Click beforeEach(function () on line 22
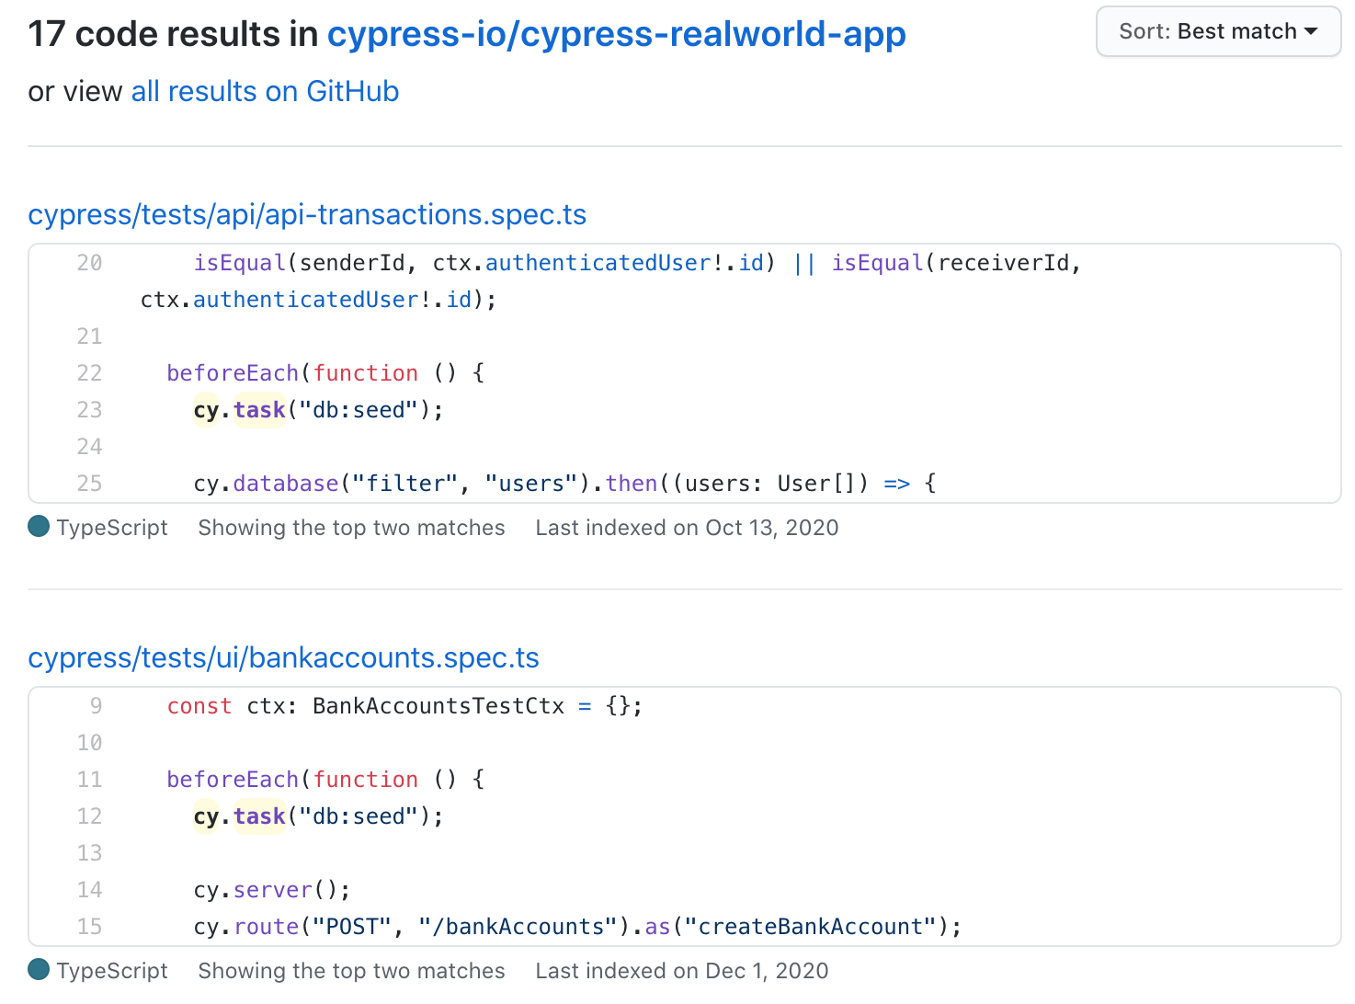Screen dimensions: 1355x1004 click(x=325, y=373)
